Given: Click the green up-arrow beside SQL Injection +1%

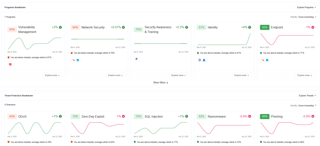Looking at the screenshot, I should click(187, 116).
